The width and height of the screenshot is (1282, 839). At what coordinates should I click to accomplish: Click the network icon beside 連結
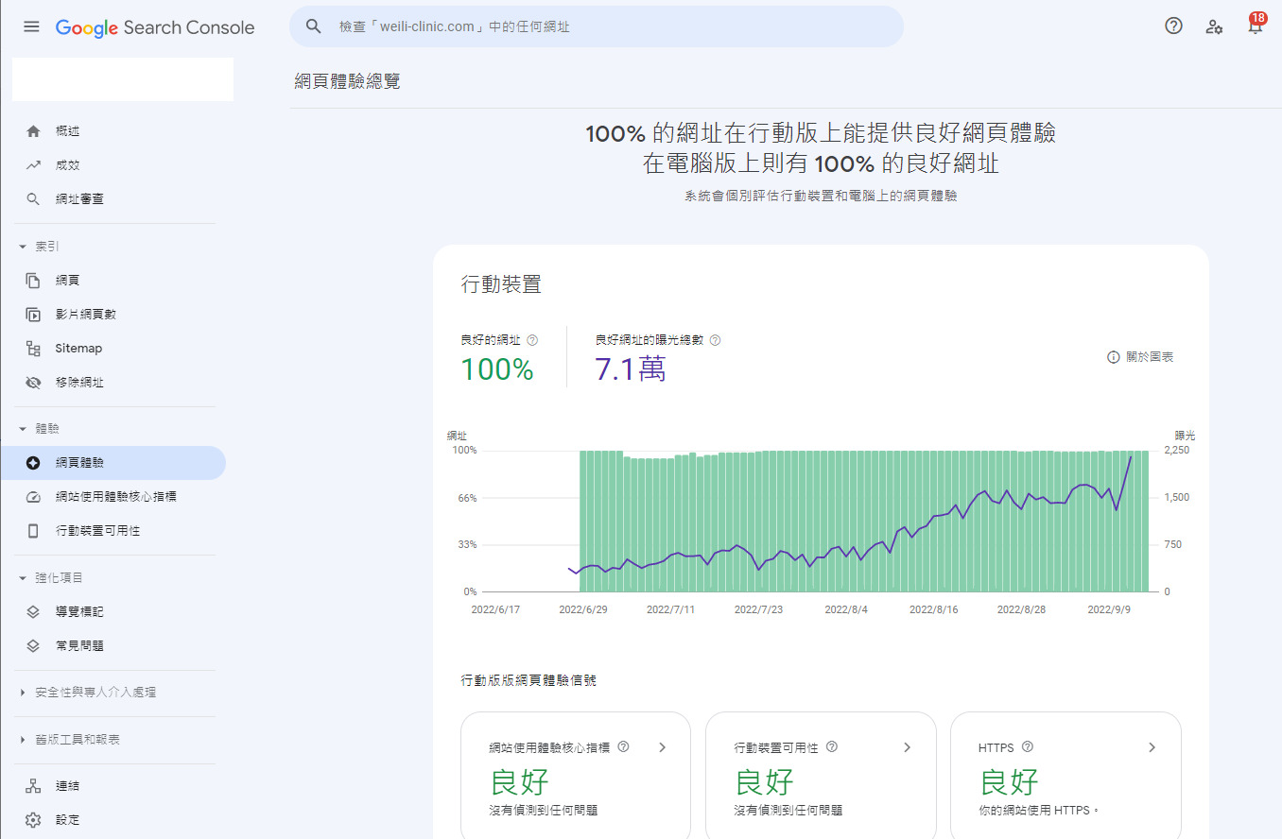coord(34,786)
